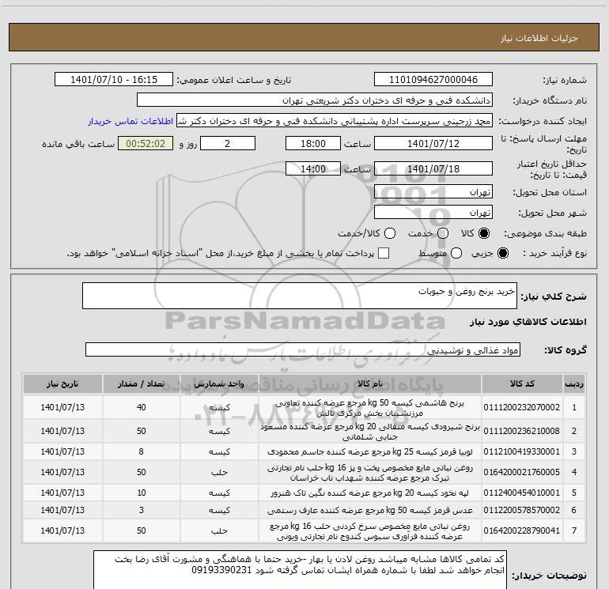
Task: Click the واحد شمارش column header
Action: point(219,383)
